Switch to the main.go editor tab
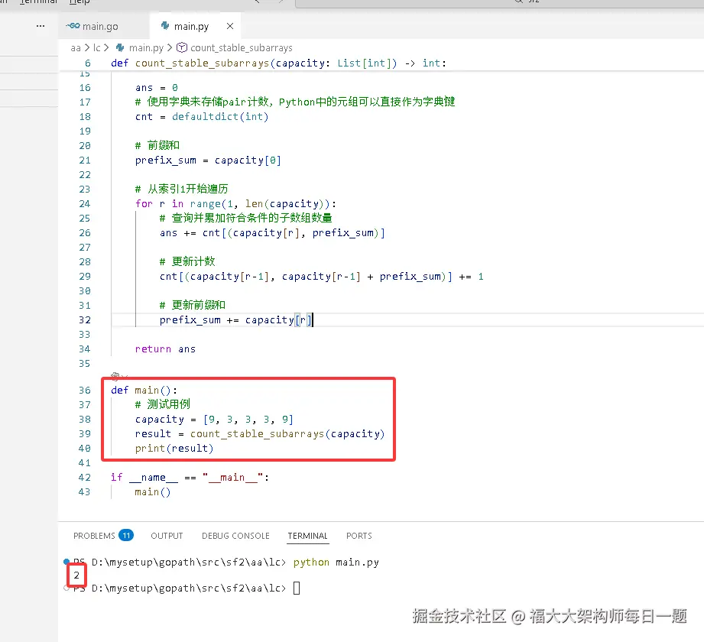The width and height of the screenshot is (704, 642). [100, 26]
